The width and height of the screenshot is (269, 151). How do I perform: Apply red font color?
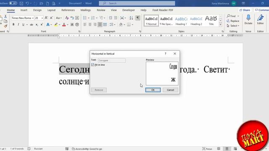pos(64,25)
